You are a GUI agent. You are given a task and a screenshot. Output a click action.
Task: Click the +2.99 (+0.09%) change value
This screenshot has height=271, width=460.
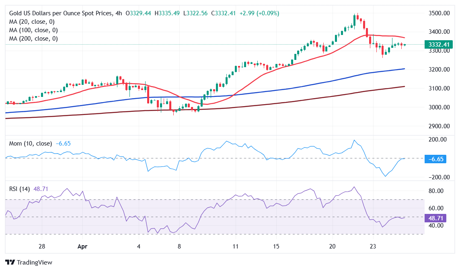pos(259,13)
